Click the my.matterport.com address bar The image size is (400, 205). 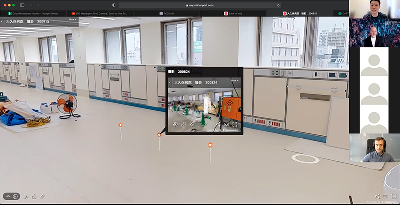[x=199, y=5]
